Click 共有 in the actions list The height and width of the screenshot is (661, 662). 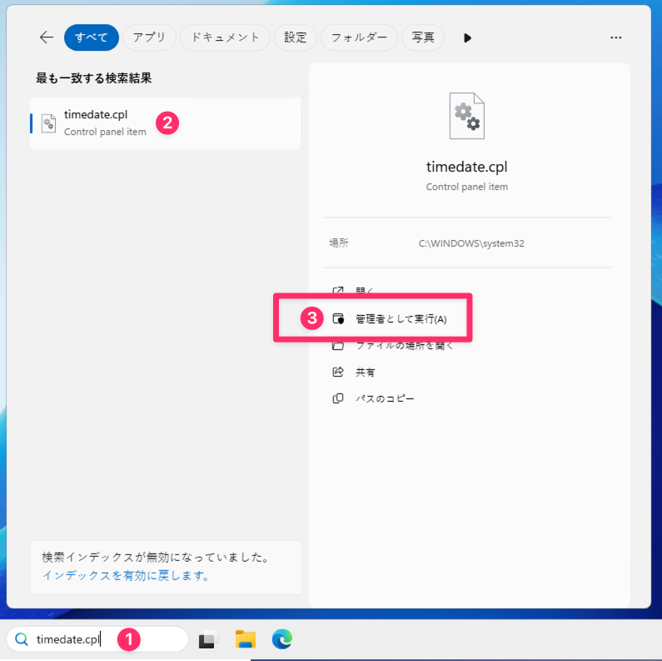pyautogui.click(x=366, y=373)
